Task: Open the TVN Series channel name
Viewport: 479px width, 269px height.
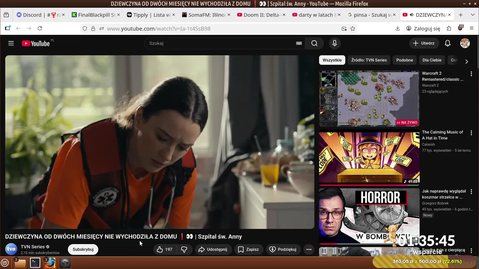Action: pos(33,247)
